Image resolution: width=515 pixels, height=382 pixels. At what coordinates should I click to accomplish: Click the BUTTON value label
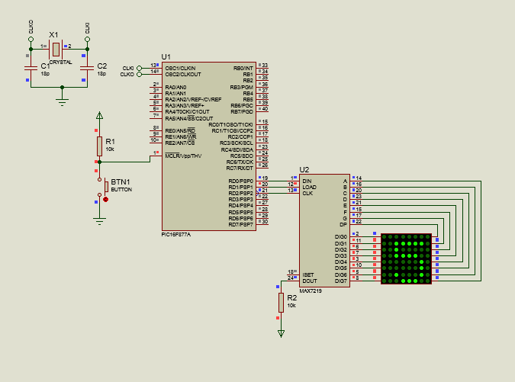coord(121,189)
